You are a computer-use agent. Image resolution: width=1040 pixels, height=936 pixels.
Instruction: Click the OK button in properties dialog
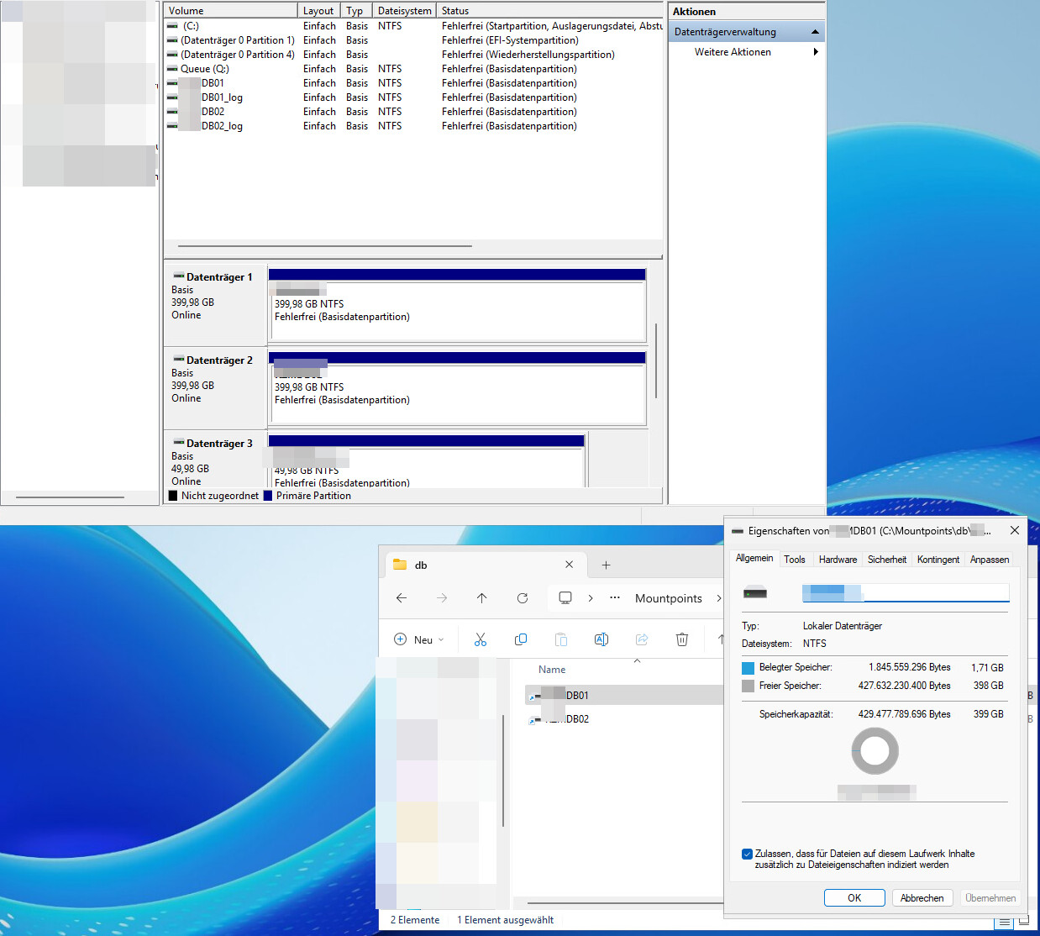[854, 897]
